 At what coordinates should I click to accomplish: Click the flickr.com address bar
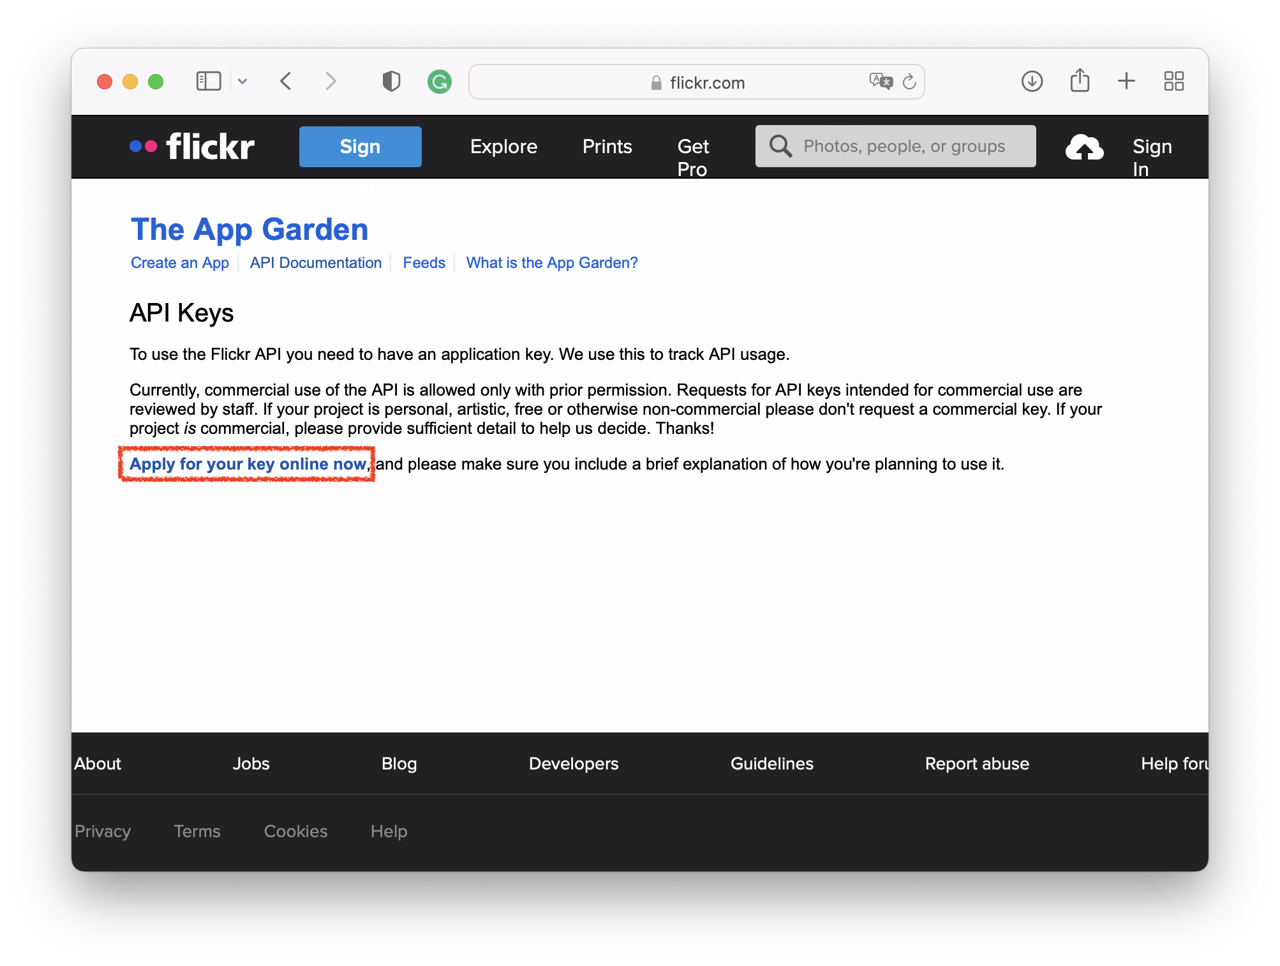[x=697, y=82]
